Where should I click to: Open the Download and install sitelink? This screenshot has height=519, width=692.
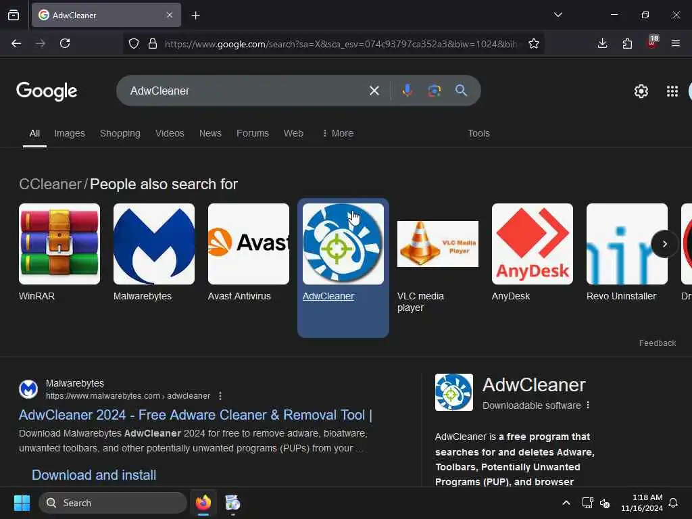click(x=94, y=475)
